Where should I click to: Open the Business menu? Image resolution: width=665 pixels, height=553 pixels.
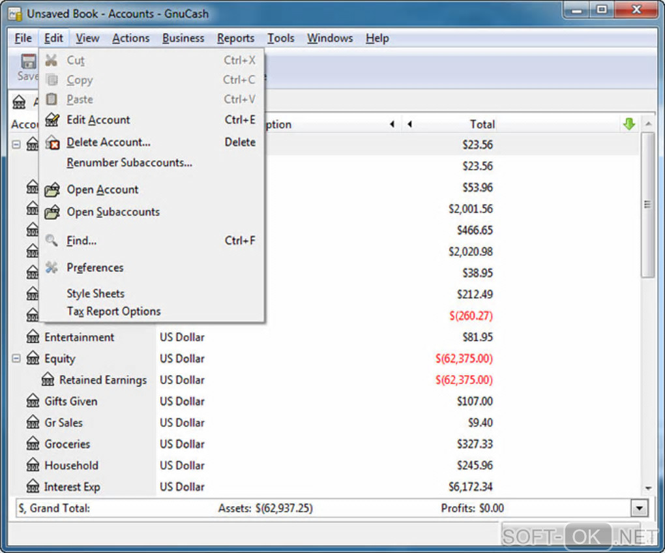(183, 38)
